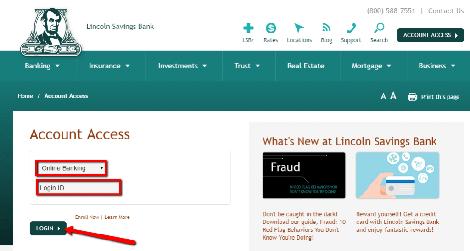The width and height of the screenshot is (470, 251).
Task: Open the credit card rewards thumbnail
Action: tap(397, 175)
